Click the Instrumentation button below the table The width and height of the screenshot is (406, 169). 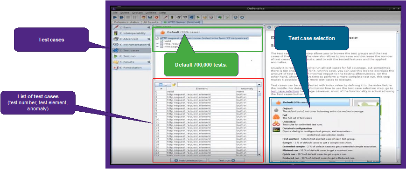click(188, 161)
